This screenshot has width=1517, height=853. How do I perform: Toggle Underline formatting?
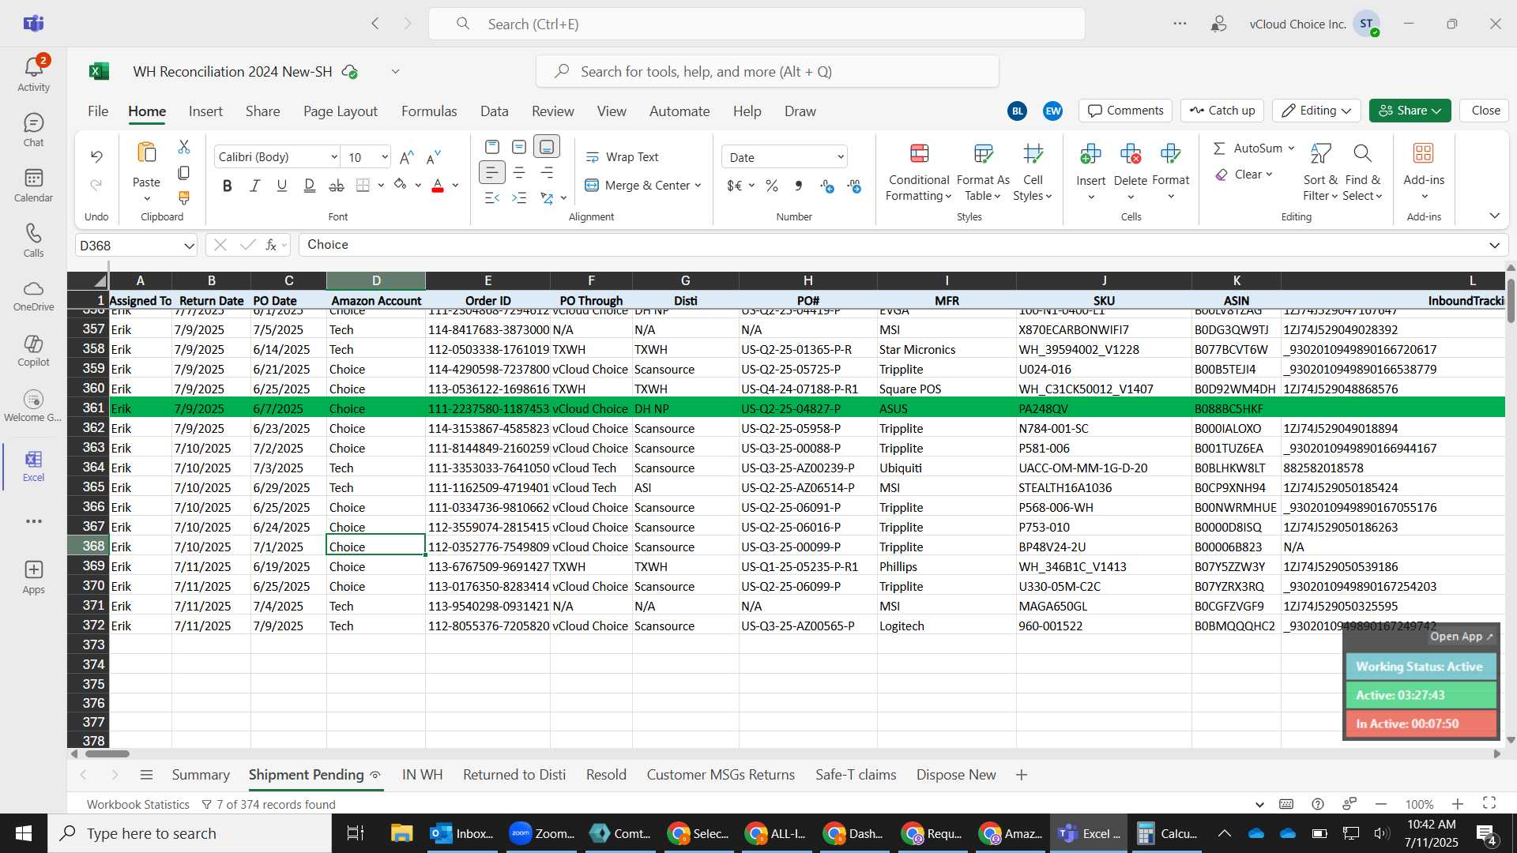[x=282, y=186]
